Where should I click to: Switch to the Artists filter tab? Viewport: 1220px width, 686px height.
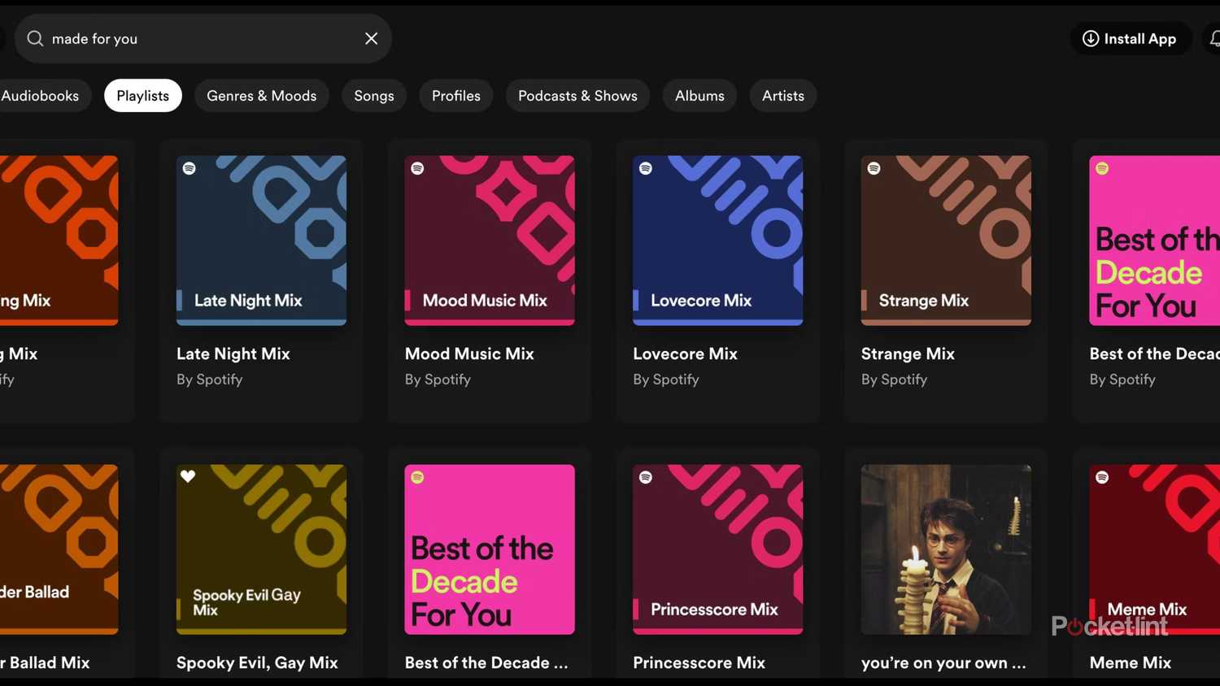(782, 95)
